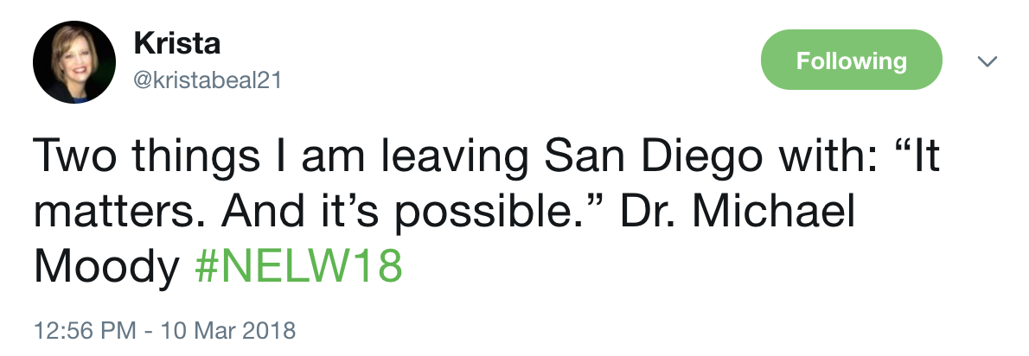The width and height of the screenshot is (1029, 356).
Task: Expand the tweet options chevron
Action: tap(987, 61)
